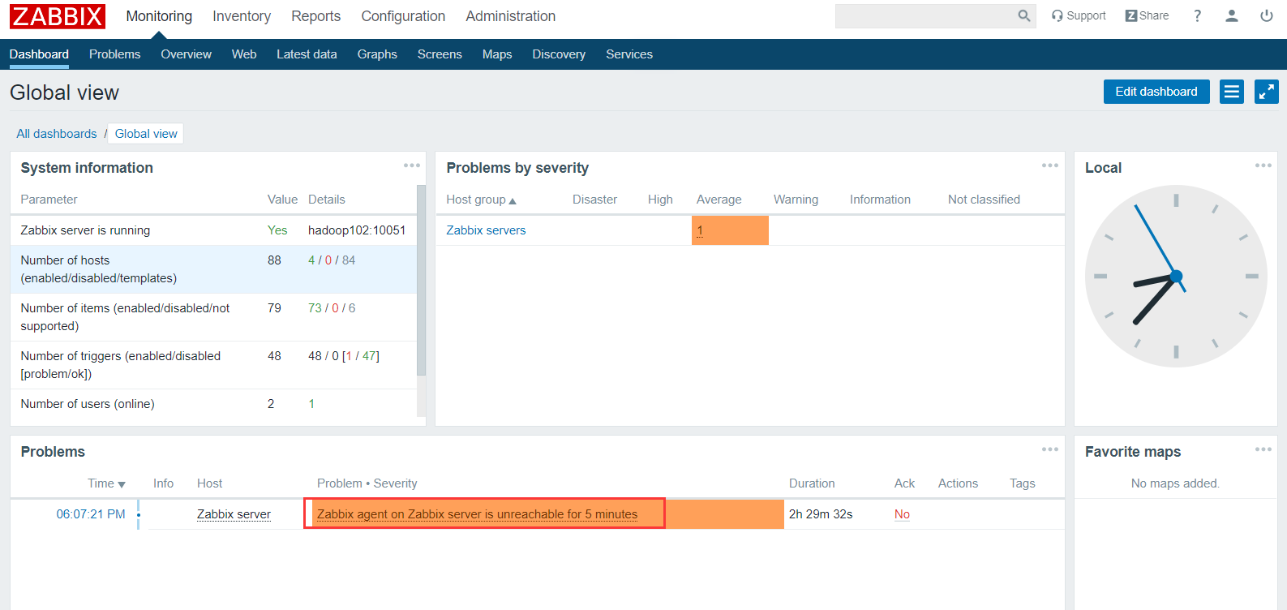
Task: Open the 06:07:21 PM problem time link
Action: tap(91, 514)
